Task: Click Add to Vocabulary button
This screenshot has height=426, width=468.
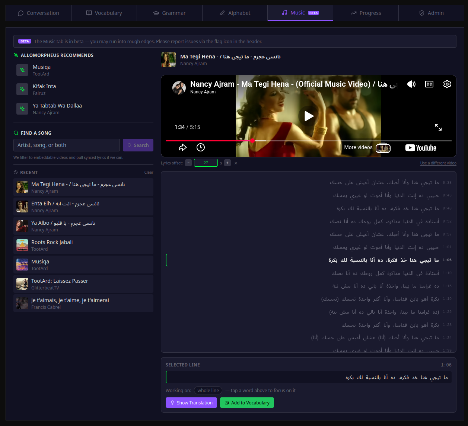Action: click(x=247, y=403)
